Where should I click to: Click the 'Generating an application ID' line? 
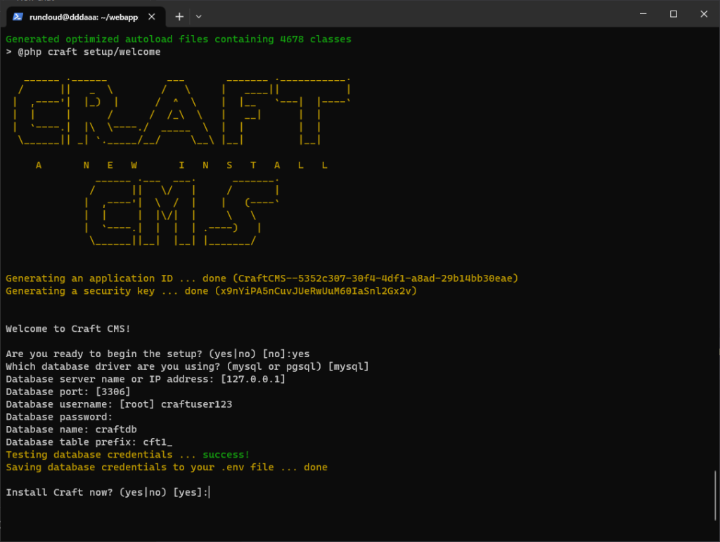pos(262,278)
